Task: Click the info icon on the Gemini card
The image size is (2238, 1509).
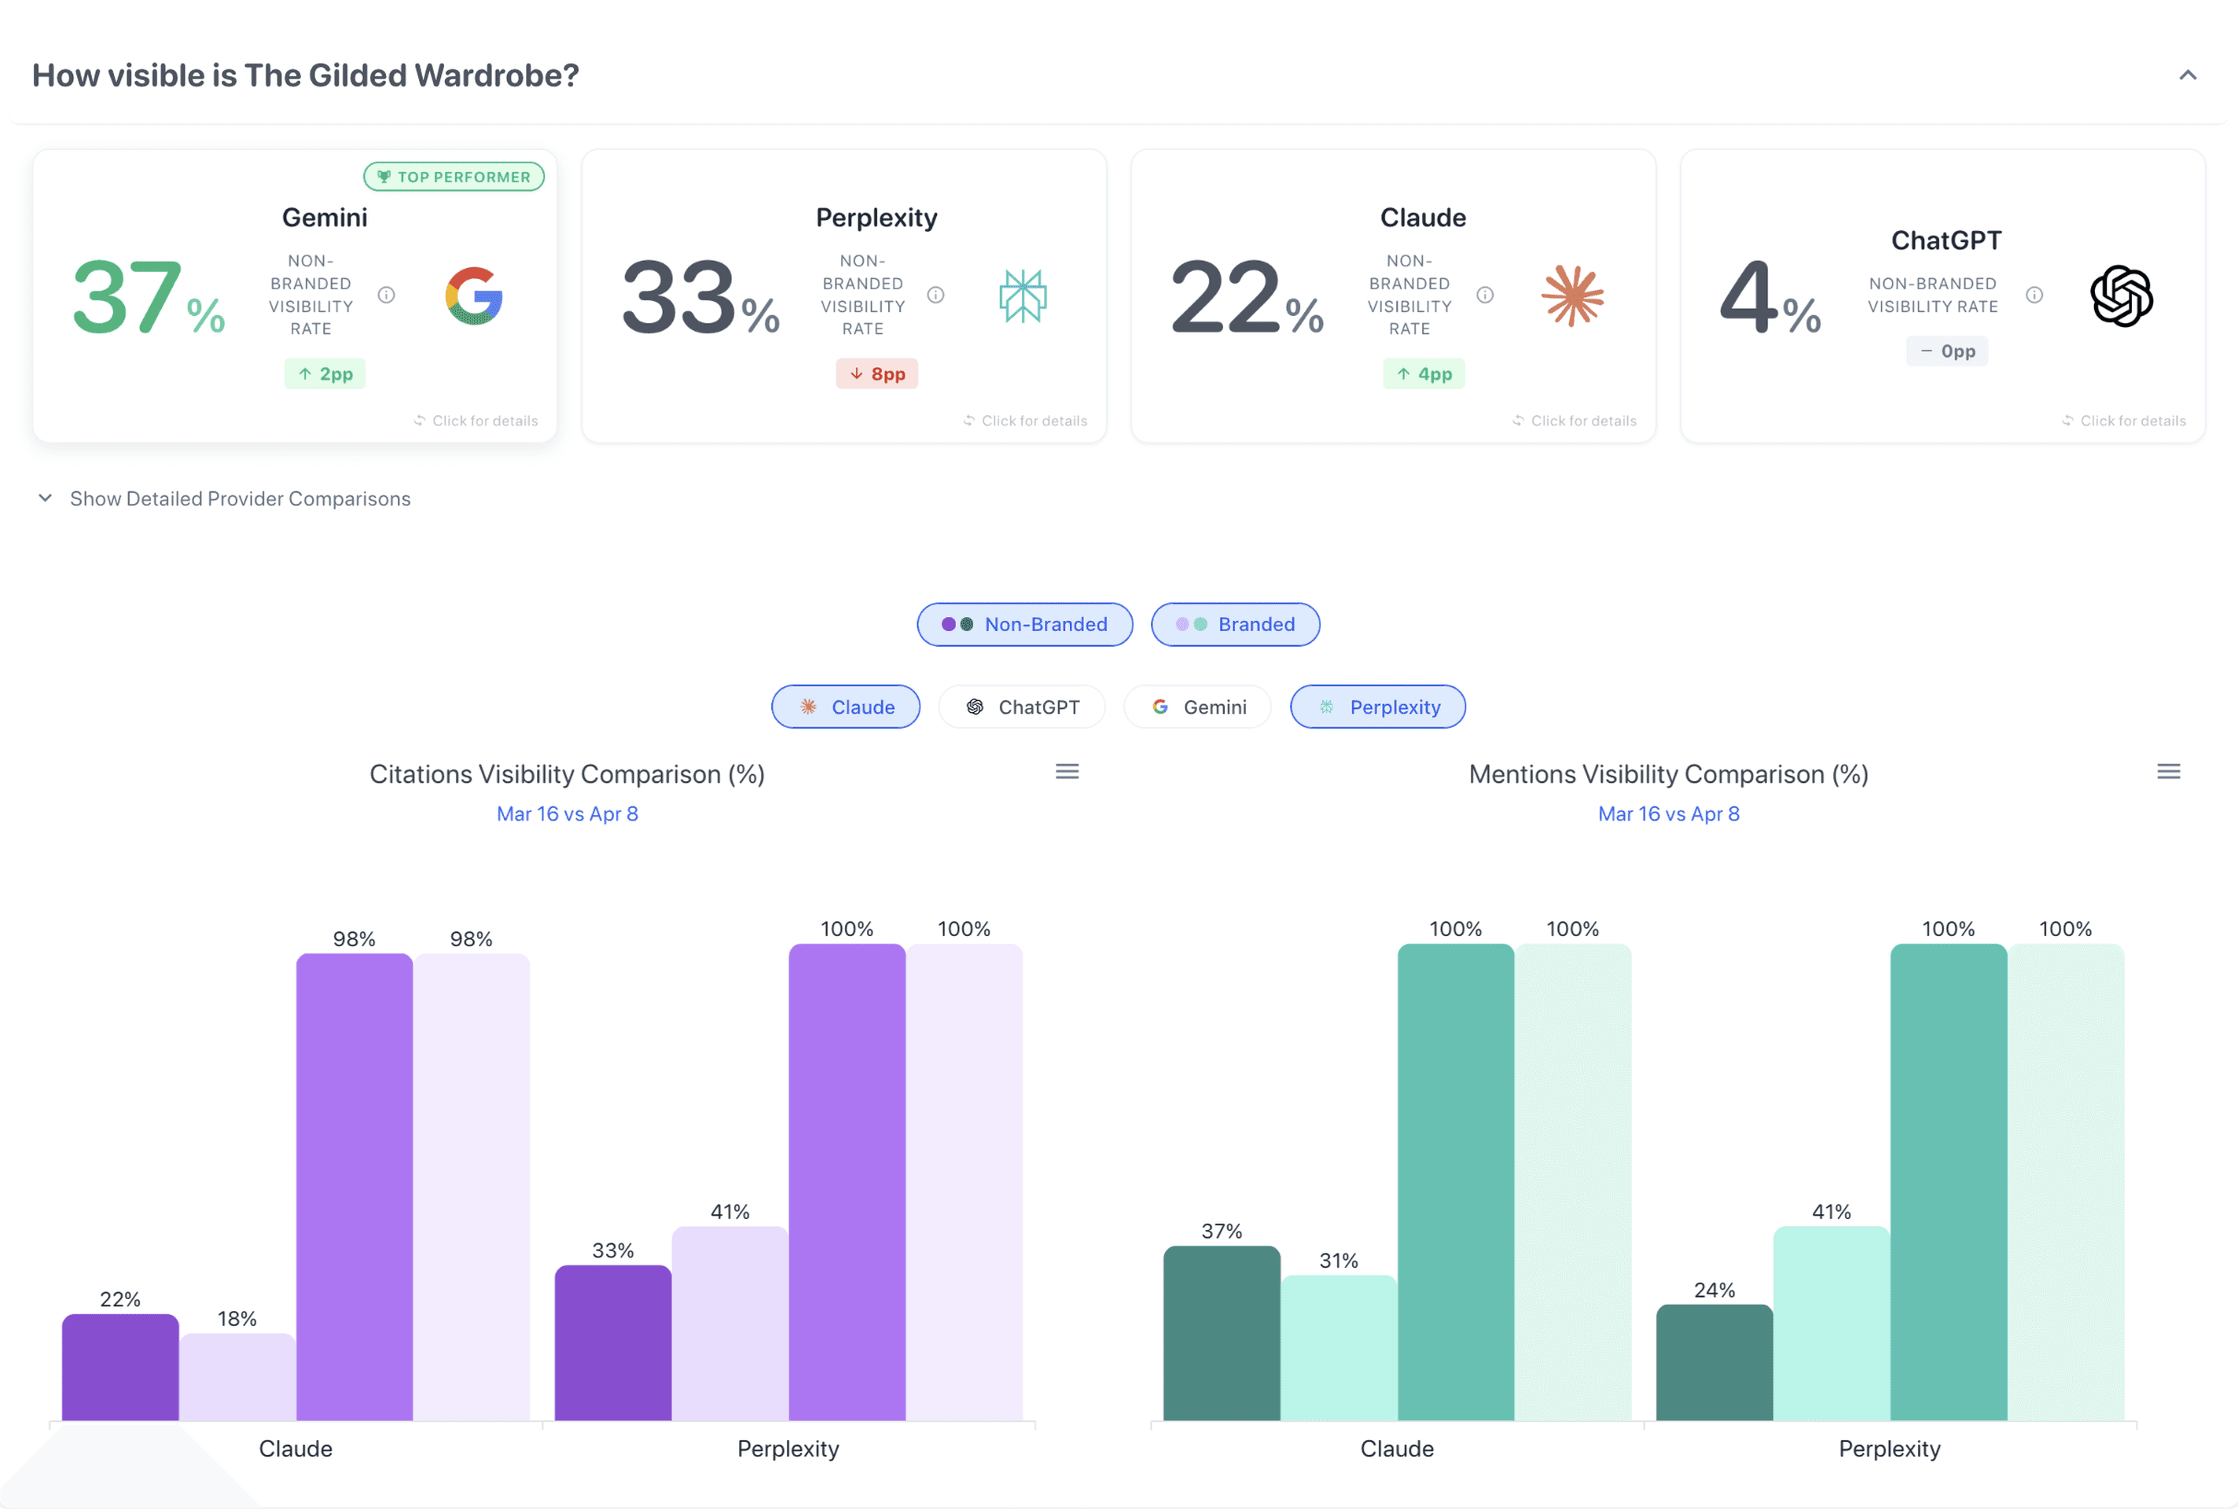Action: coord(386,295)
